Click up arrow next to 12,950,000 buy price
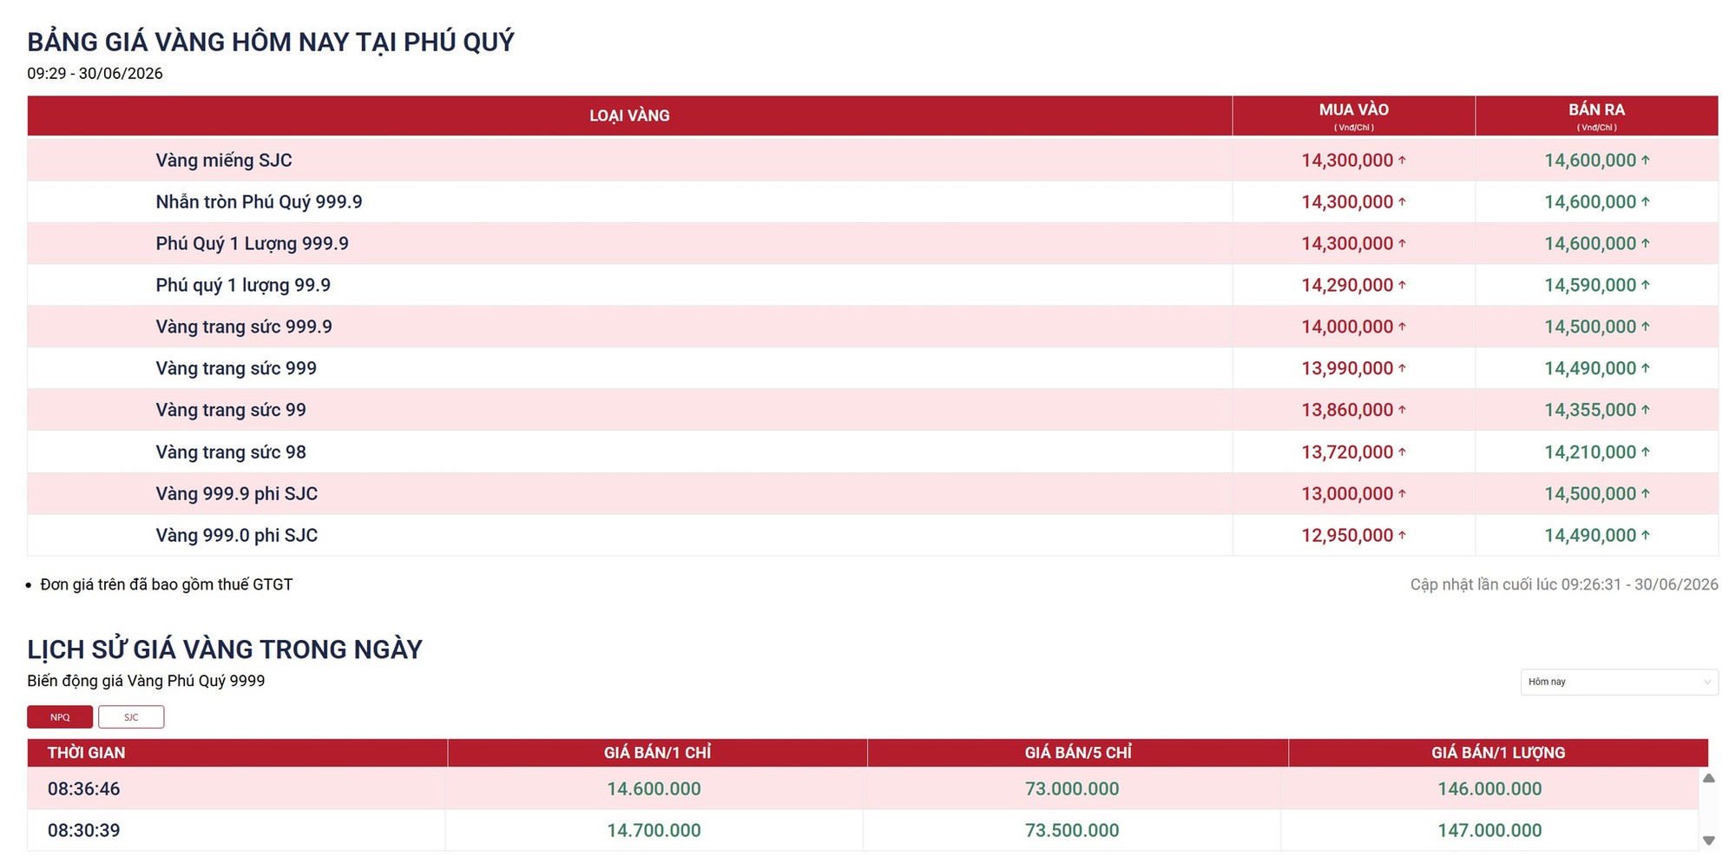The height and width of the screenshot is (864, 1736). (1402, 535)
